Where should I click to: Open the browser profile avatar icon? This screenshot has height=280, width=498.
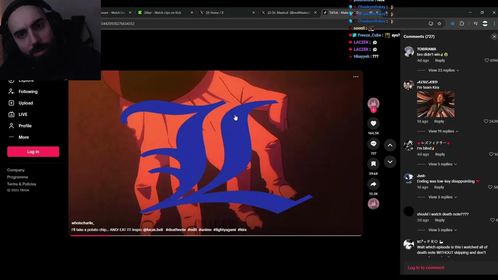coord(485,23)
